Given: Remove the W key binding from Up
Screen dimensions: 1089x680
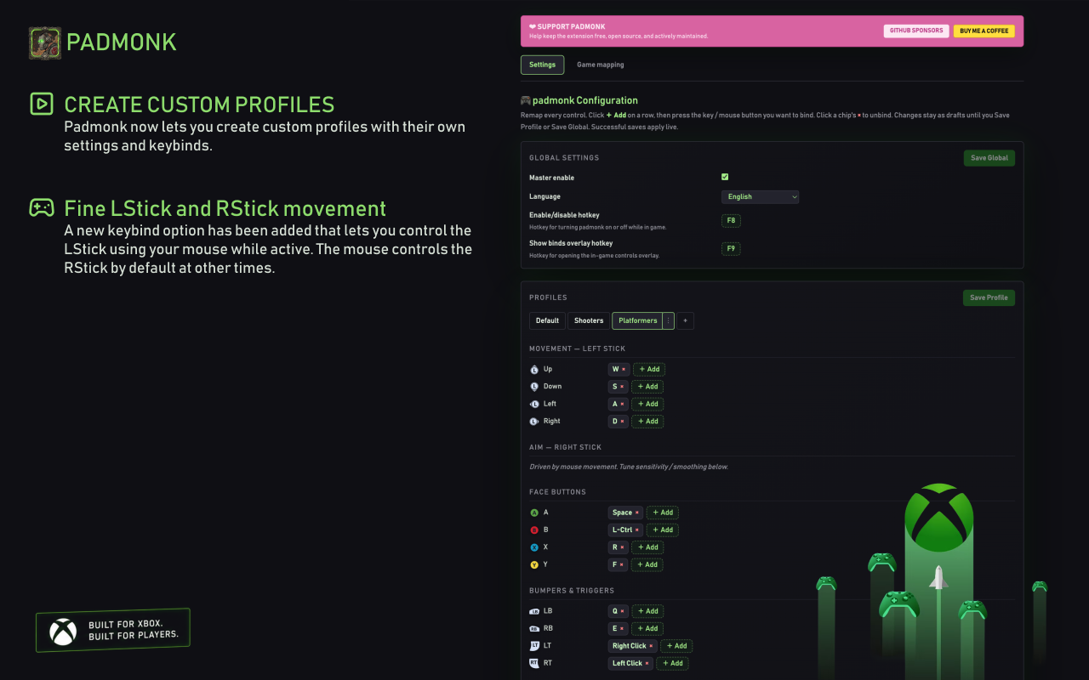Looking at the screenshot, I should click(624, 370).
